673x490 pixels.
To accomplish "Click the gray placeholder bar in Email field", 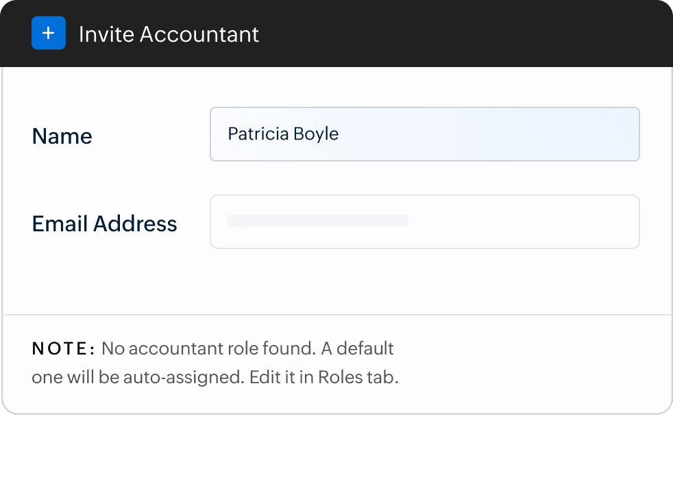I will click(x=318, y=221).
